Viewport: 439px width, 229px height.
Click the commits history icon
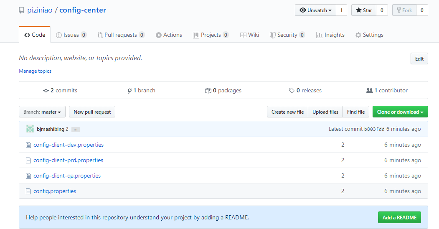click(46, 91)
